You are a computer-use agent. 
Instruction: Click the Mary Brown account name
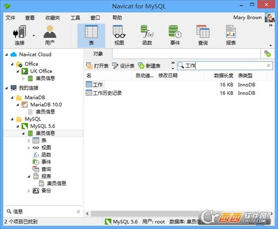(247, 17)
